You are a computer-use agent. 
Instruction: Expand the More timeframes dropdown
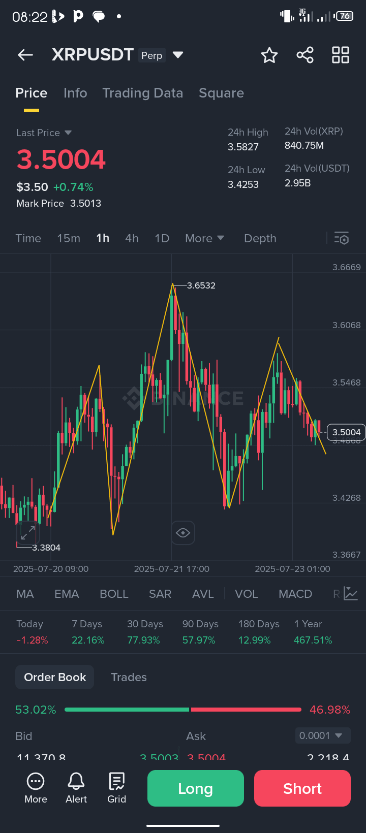[205, 238]
